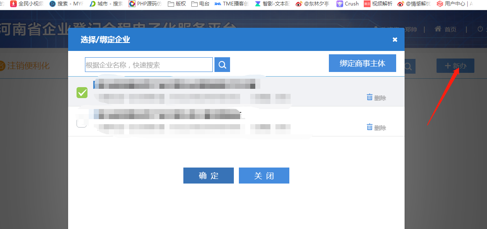Open the 视频解析 bookmark

point(378,4)
